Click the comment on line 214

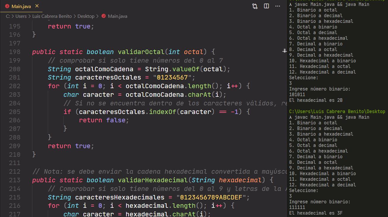167,189
